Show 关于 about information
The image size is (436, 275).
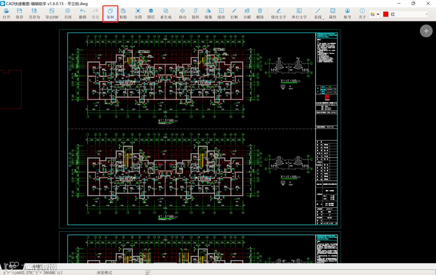pos(362,14)
